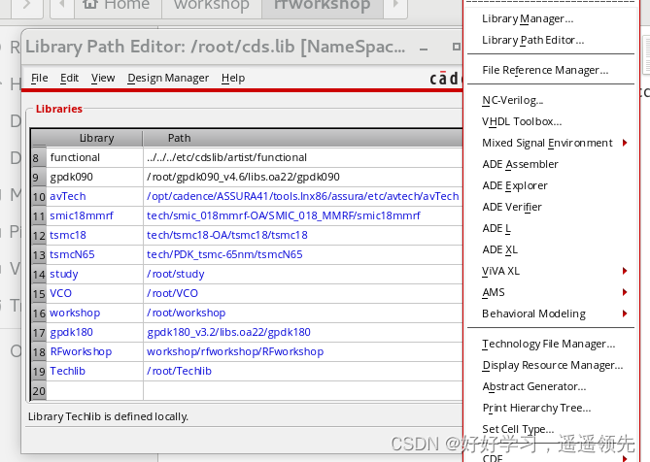650x462 pixels.
Task: Select the workshop library cell
Action: [94, 313]
